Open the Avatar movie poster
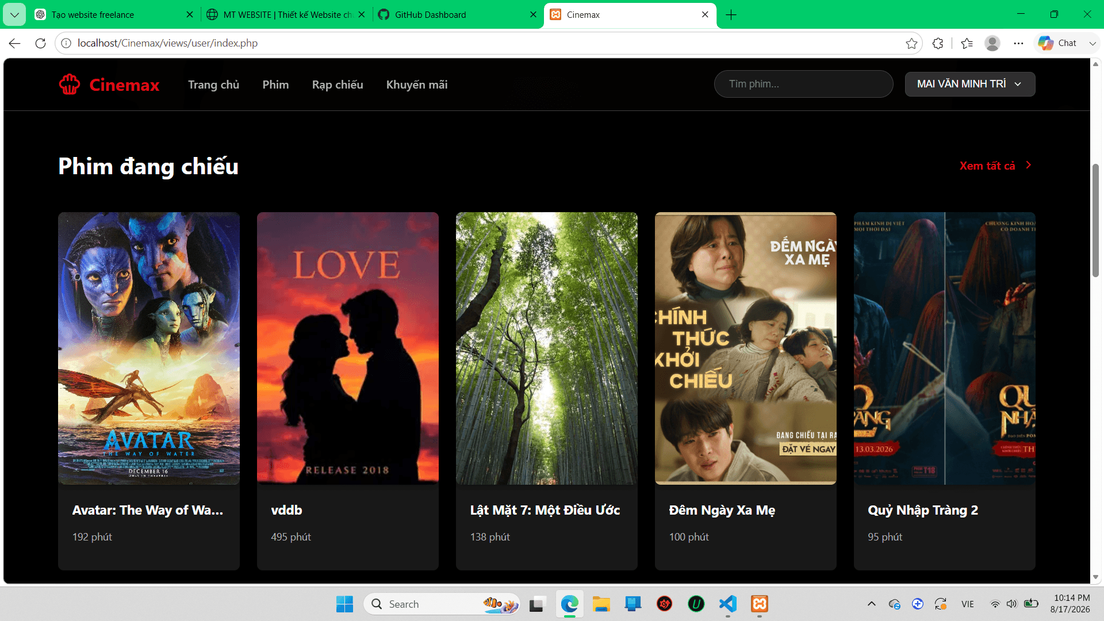The width and height of the screenshot is (1104, 621). pyautogui.click(x=149, y=348)
